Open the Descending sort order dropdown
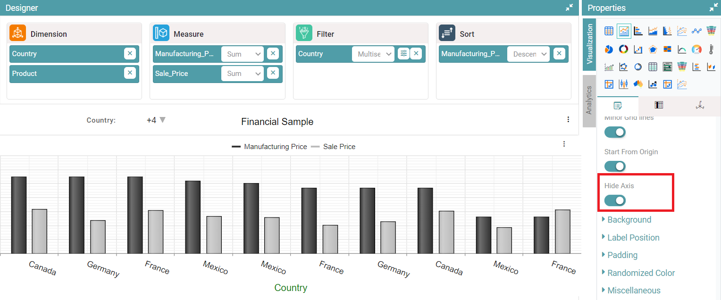721x300 pixels. pos(528,54)
